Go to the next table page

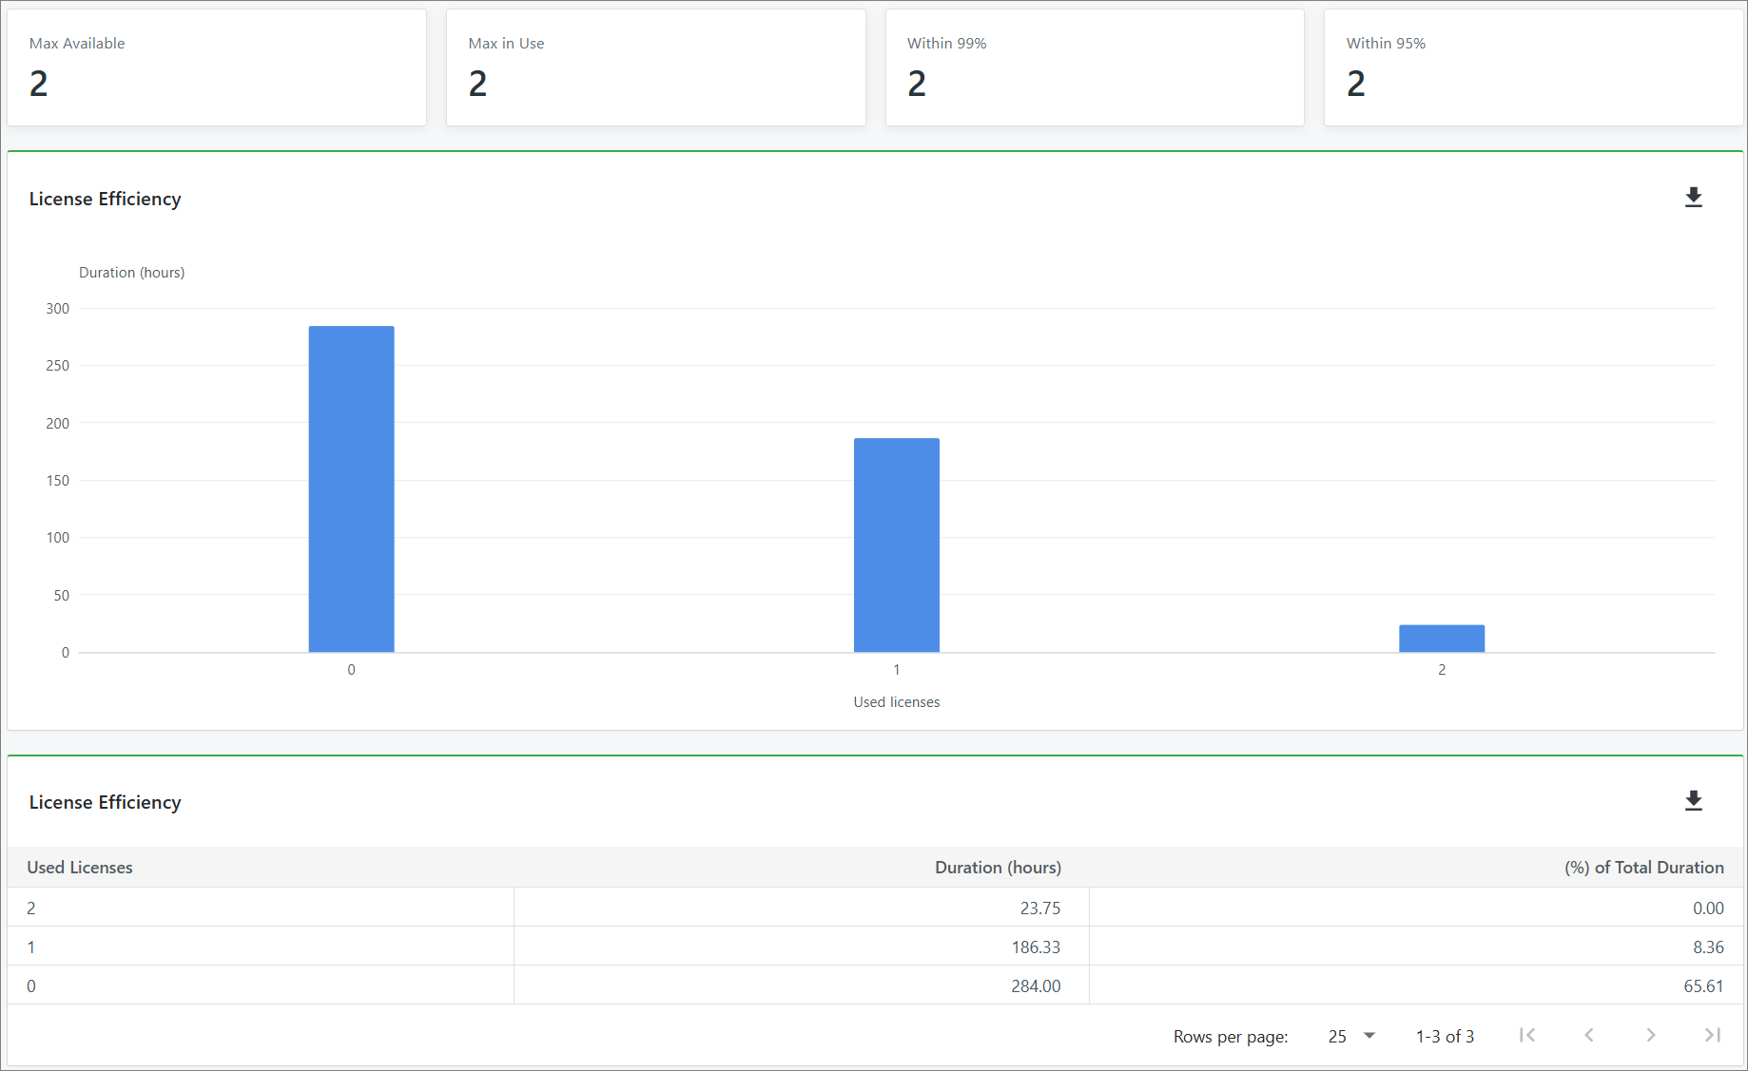click(1651, 1035)
